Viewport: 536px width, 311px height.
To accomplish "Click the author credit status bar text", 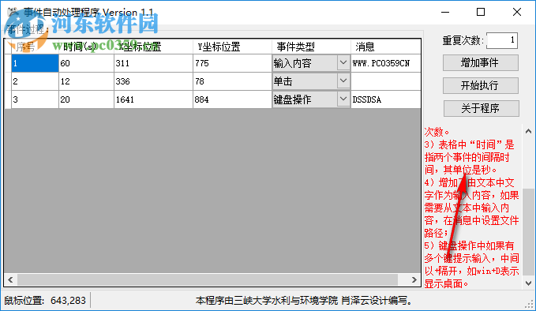I will point(304,301).
